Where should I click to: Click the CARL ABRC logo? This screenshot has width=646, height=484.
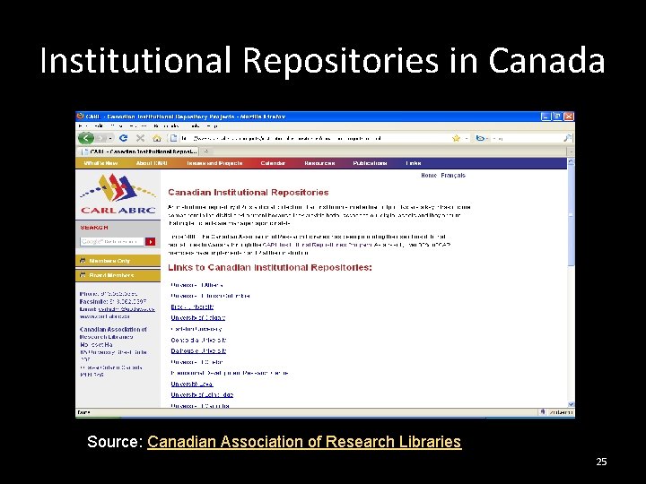tap(118, 194)
